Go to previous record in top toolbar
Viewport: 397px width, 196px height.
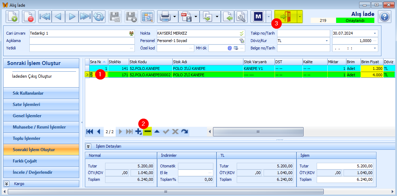coord(58,17)
